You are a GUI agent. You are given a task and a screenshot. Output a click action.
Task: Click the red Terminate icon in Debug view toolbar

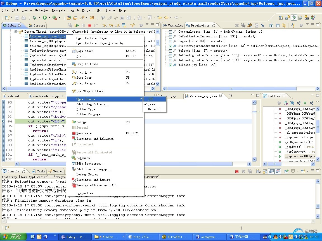point(89,25)
